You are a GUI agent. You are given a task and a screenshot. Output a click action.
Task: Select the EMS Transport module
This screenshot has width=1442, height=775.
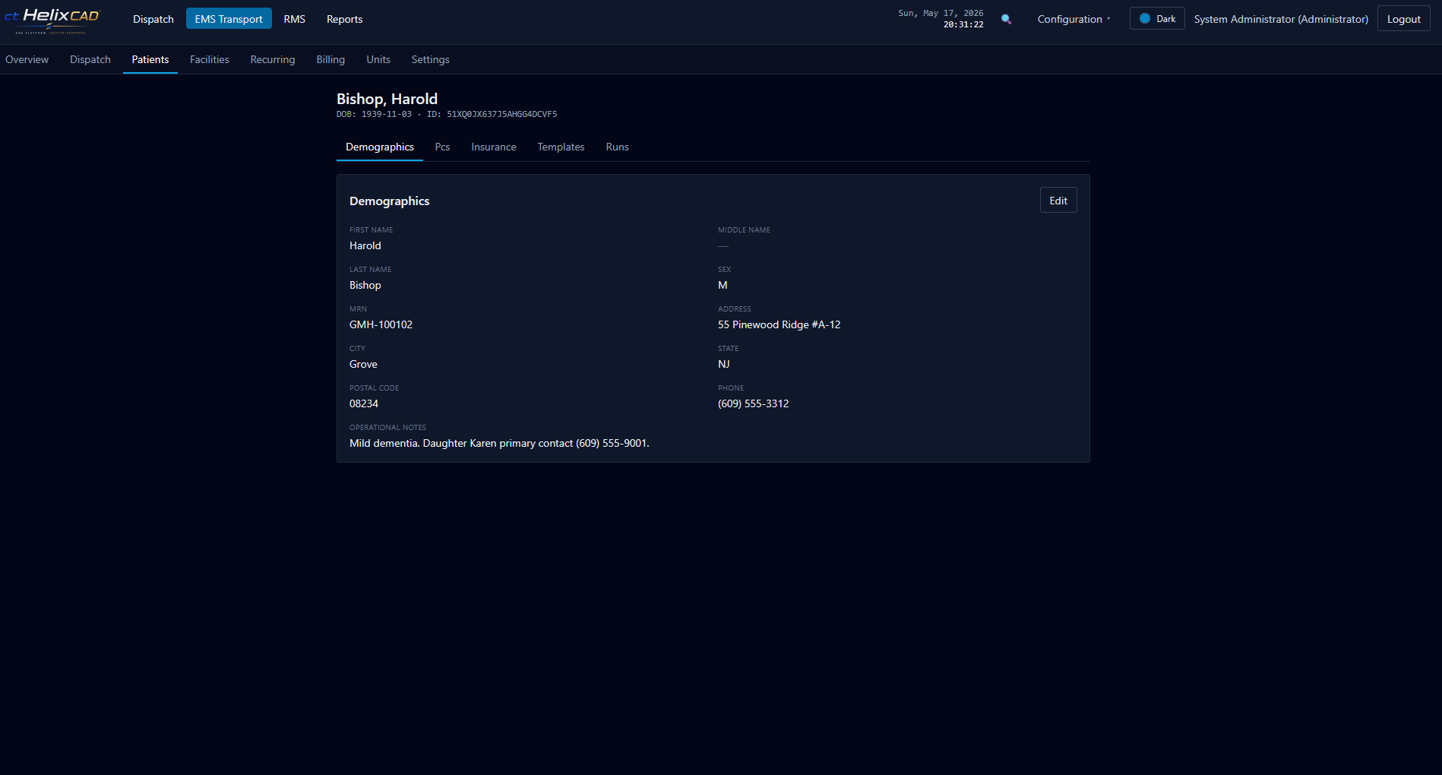pos(229,19)
